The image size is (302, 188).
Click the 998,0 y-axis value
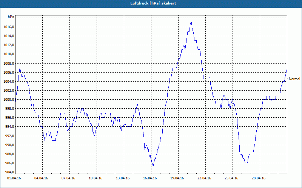point(9,109)
